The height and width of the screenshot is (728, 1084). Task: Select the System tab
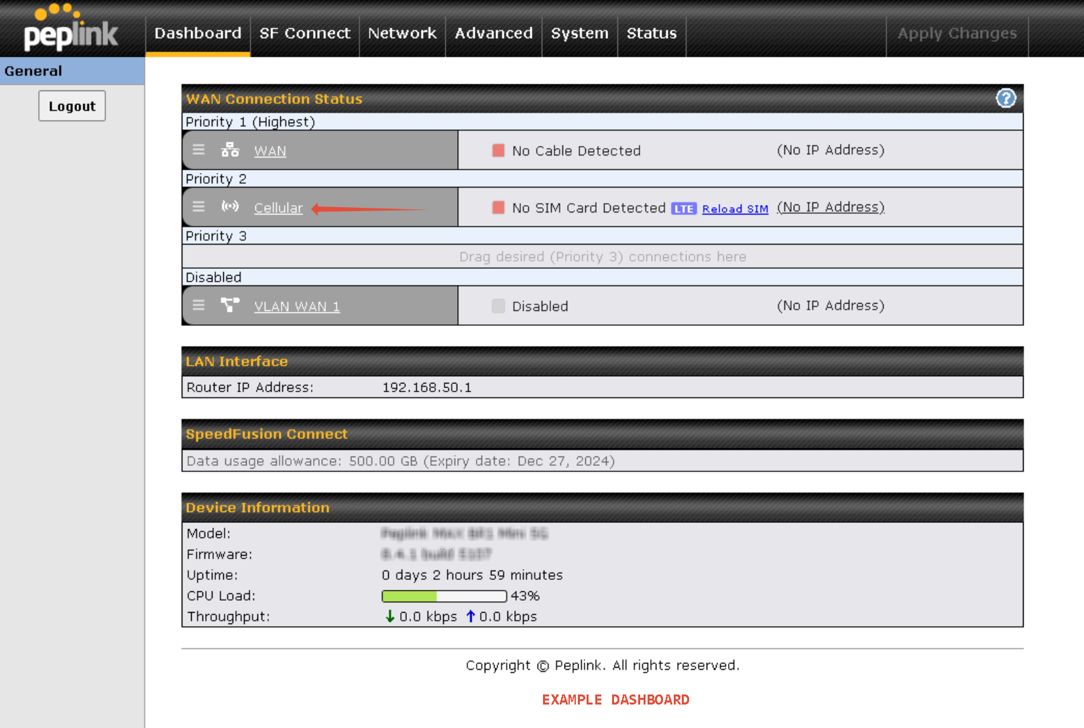580,33
